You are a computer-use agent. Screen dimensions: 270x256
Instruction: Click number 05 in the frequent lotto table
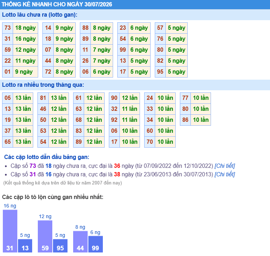pyautogui.click(x=7, y=98)
